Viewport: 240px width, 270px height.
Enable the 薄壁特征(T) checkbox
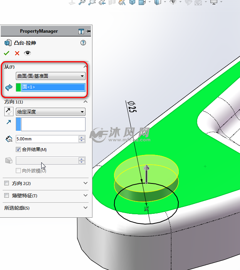7,195
